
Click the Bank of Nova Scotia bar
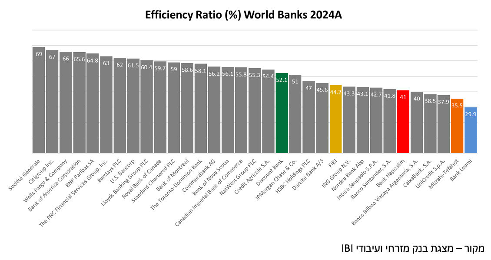coord(228,110)
